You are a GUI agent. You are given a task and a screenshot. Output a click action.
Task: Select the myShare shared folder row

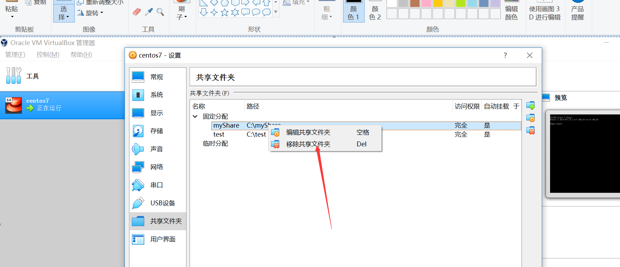point(366,125)
